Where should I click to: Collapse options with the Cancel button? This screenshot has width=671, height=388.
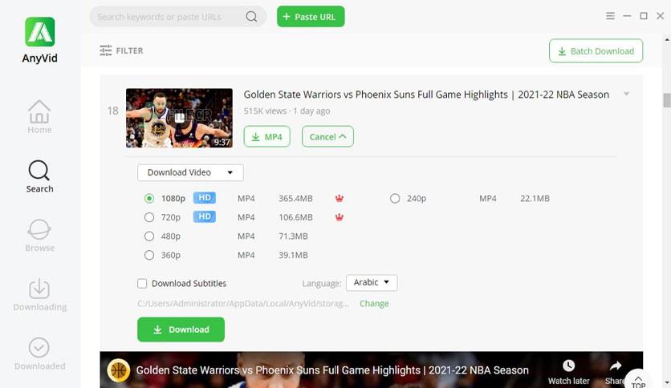point(327,136)
